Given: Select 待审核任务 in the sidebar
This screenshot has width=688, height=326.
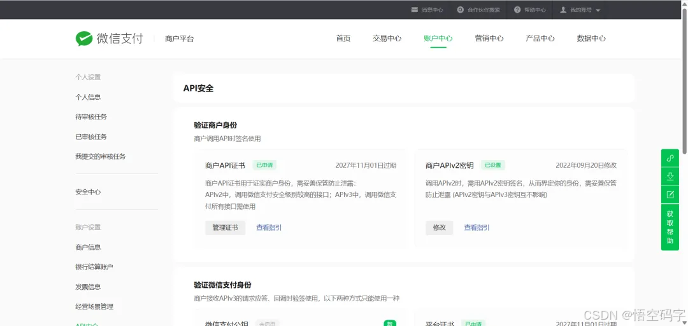Looking at the screenshot, I should click(x=91, y=117).
